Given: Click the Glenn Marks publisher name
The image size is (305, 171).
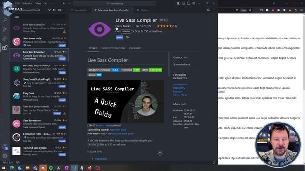Looking at the screenshot, I should (123, 26).
